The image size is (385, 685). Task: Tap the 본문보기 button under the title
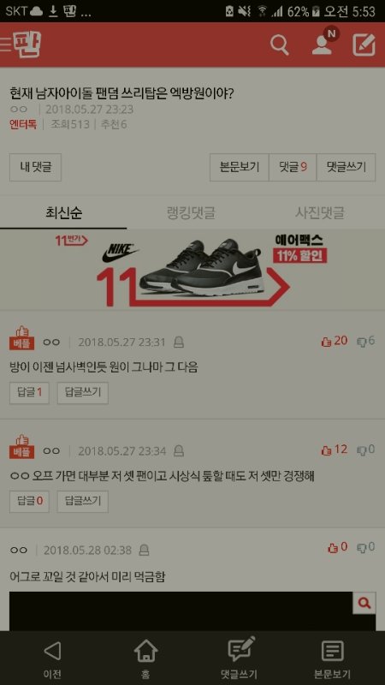pyautogui.click(x=240, y=167)
